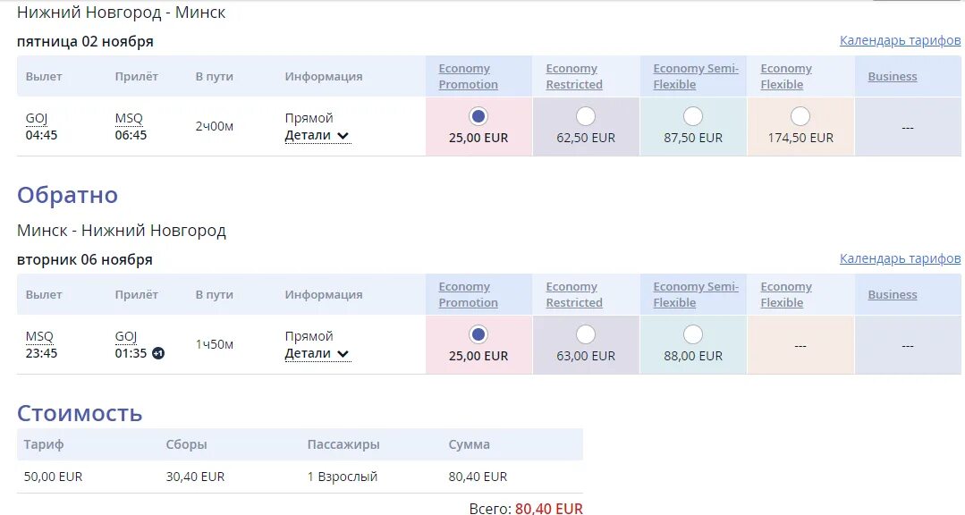Expand Детали for the 04:45 outbound flight
The height and width of the screenshot is (515, 965).
tap(317, 136)
